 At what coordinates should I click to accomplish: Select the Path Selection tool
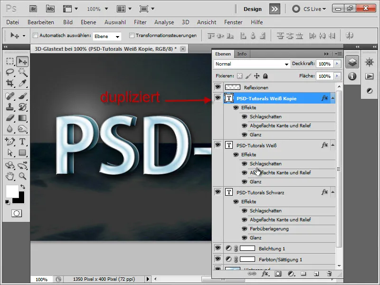[x=9, y=152]
